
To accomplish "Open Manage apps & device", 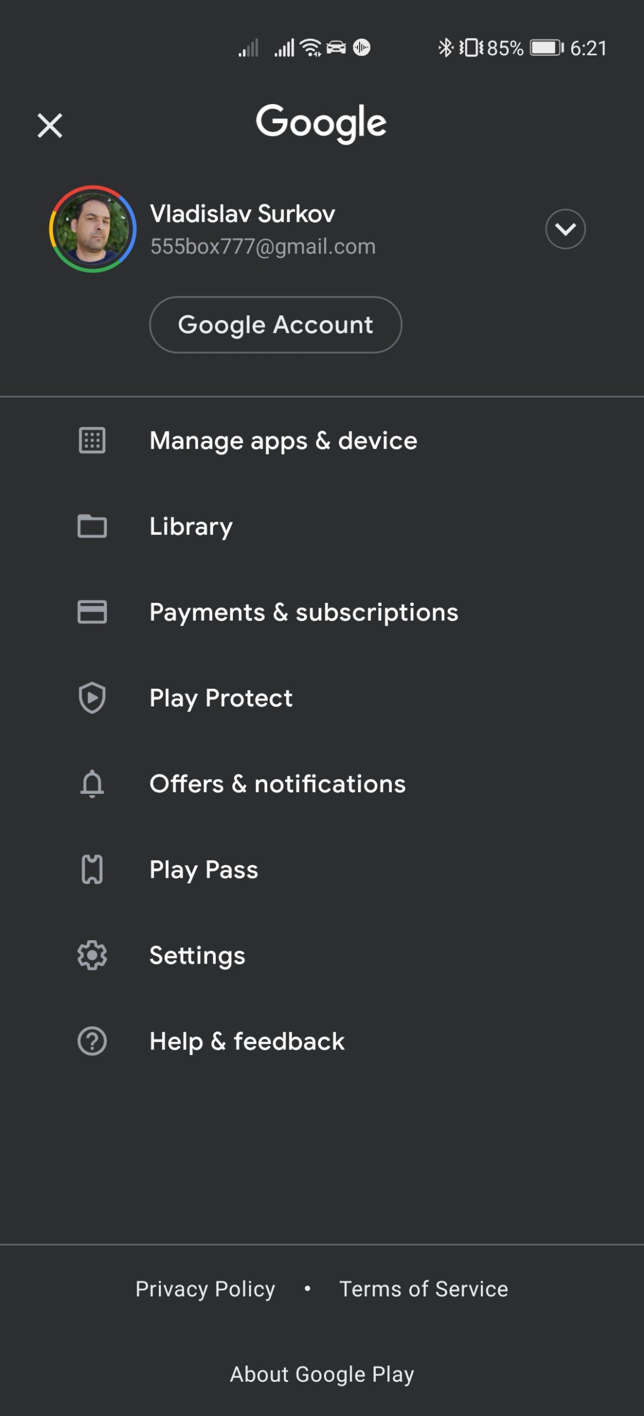I will click(x=322, y=441).
